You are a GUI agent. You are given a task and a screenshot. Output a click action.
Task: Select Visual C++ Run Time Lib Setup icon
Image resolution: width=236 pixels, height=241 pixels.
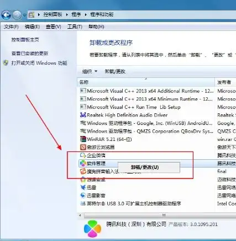[x=83, y=107]
